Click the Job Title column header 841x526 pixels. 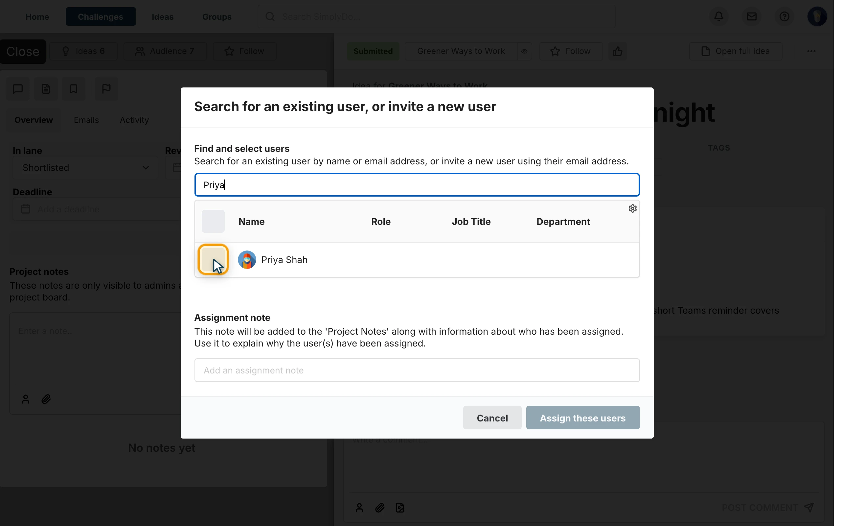(x=471, y=222)
